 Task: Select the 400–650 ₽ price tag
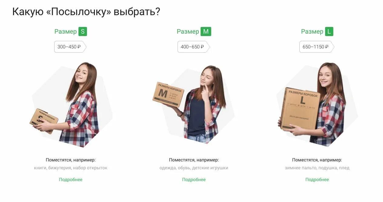coord(194,47)
